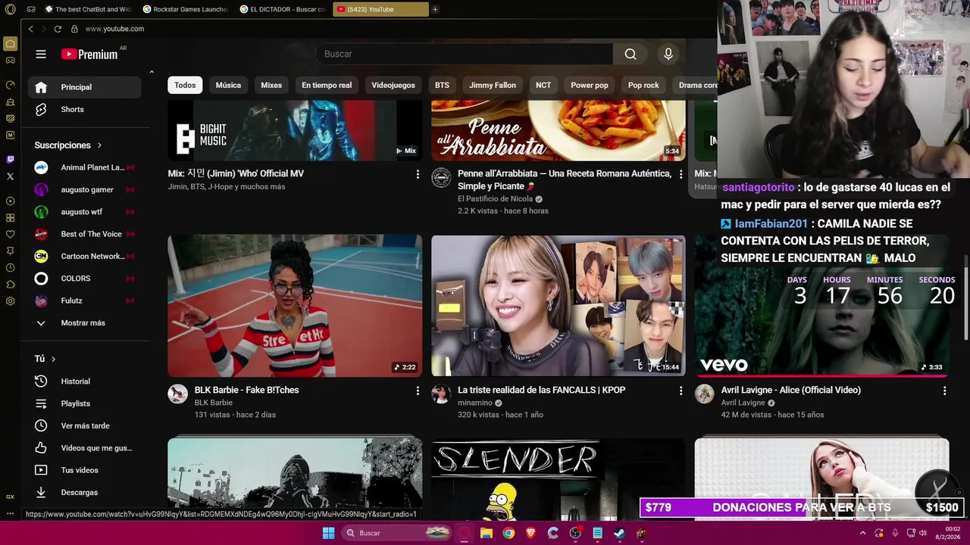Expand the Suscripciones section chevron
This screenshot has height=545, width=970.
(x=99, y=145)
